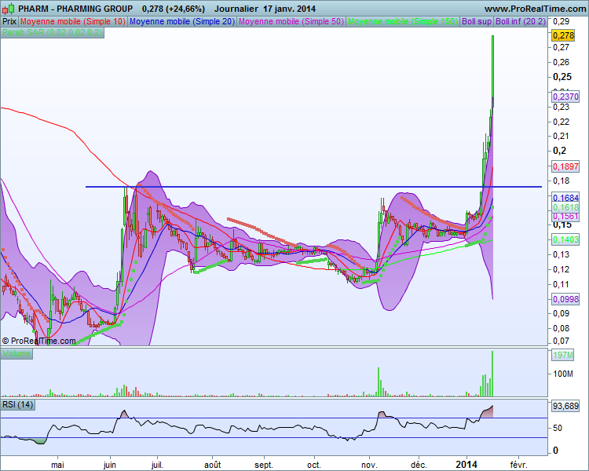
Task: Click the 93,689 RSI value tag
Action: click(x=565, y=406)
